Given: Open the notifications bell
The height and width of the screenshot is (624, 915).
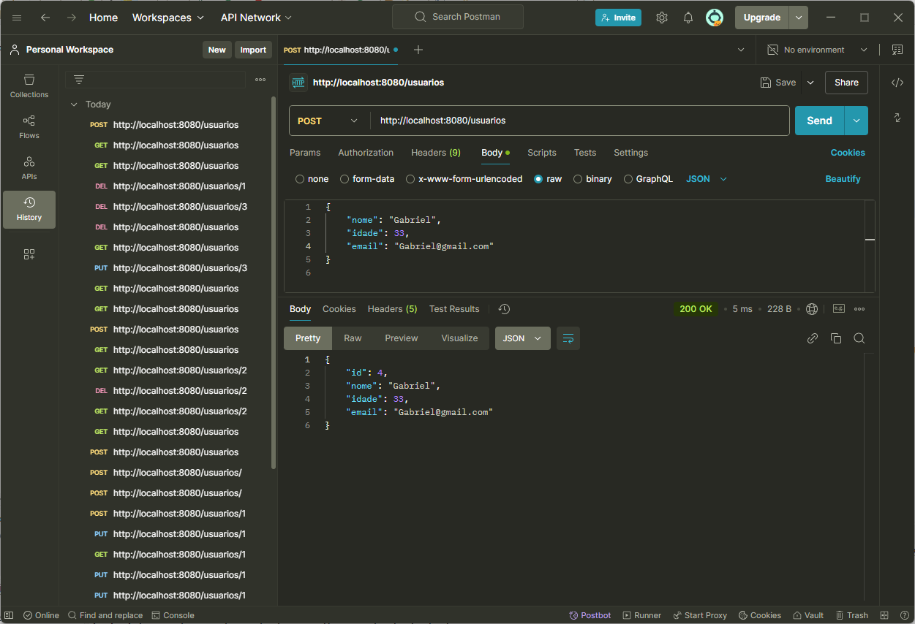Looking at the screenshot, I should pyautogui.click(x=688, y=18).
